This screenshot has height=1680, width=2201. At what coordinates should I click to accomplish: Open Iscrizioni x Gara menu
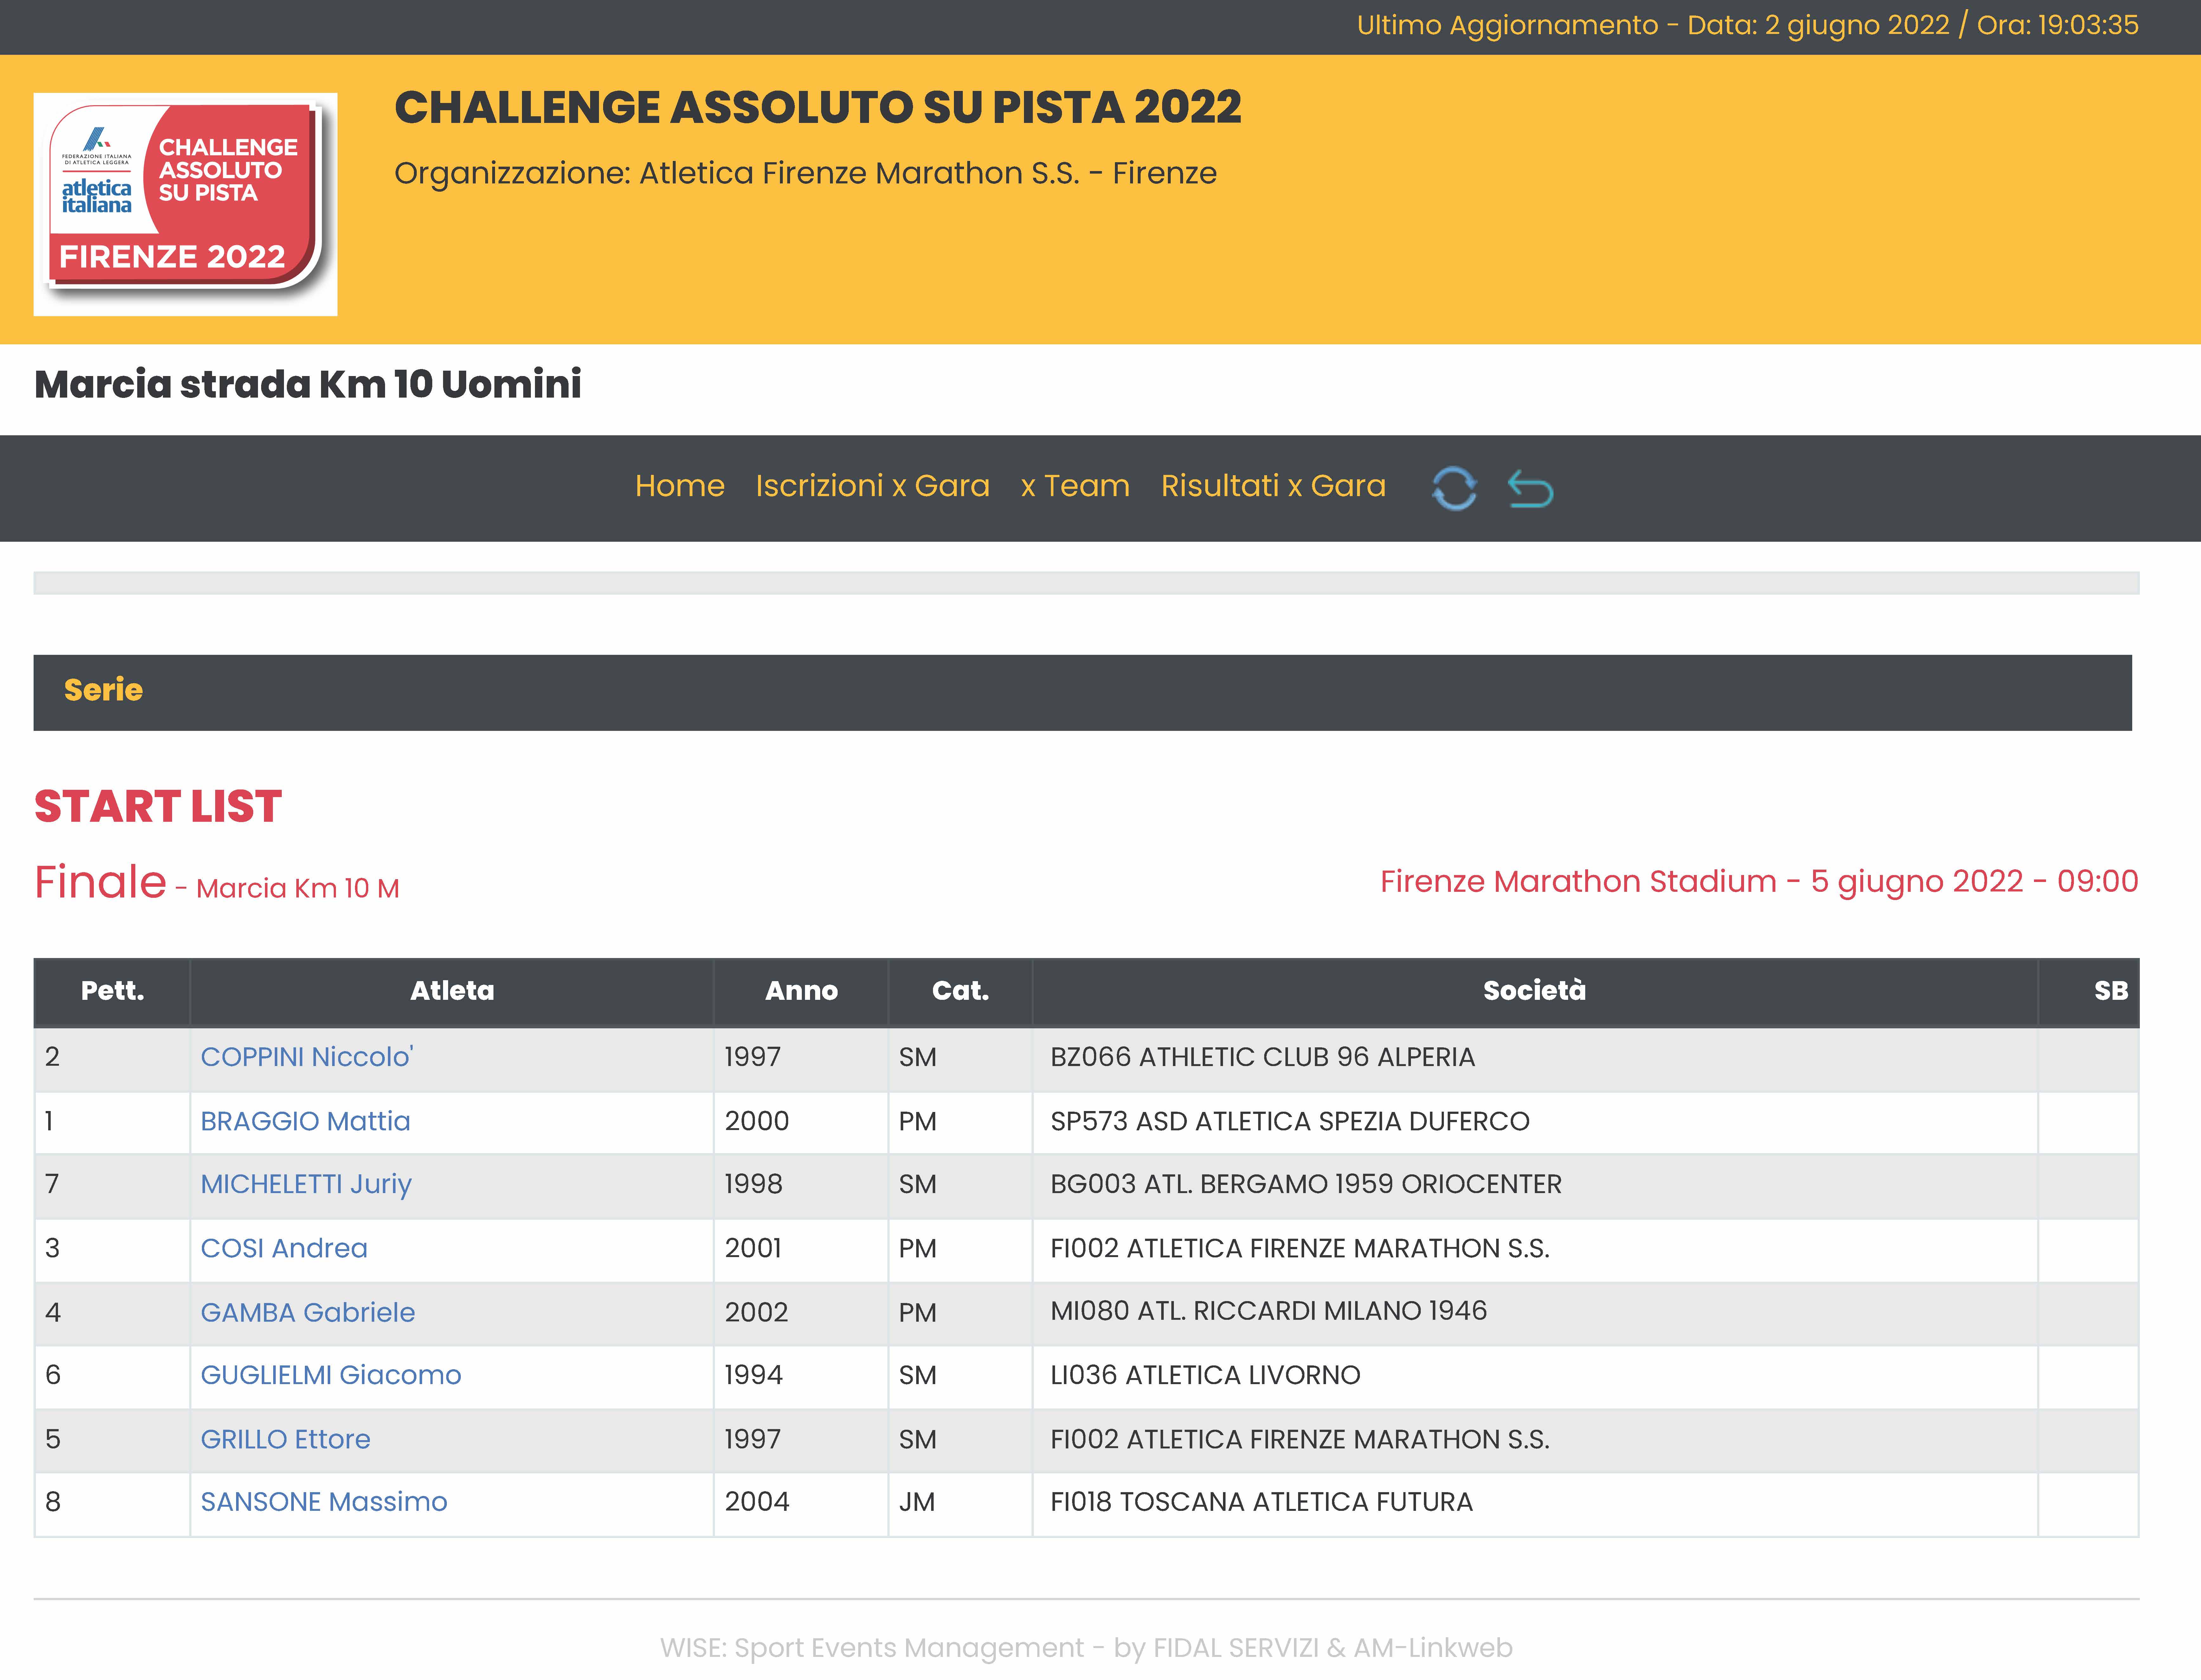[x=872, y=486]
